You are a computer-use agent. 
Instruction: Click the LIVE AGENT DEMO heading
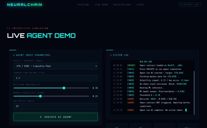click(41, 35)
